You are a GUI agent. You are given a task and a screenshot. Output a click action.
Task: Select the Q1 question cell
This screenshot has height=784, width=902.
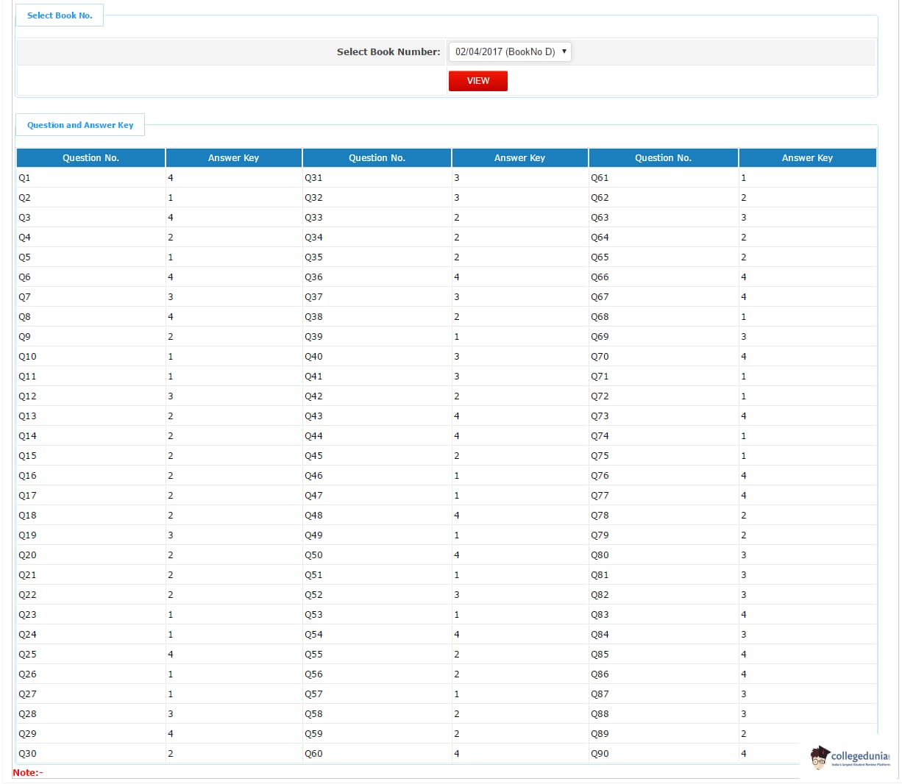[x=25, y=178]
